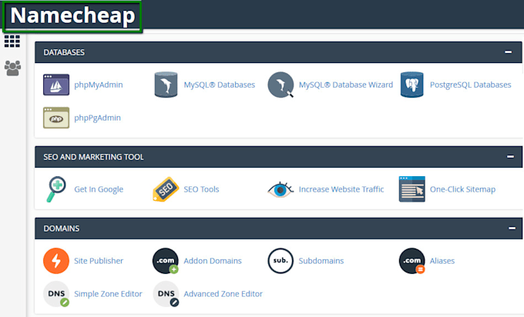Collapse the SEO and Marketing Tool section
The image size is (524, 317).
pyautogui.click(x=510, y=156)
